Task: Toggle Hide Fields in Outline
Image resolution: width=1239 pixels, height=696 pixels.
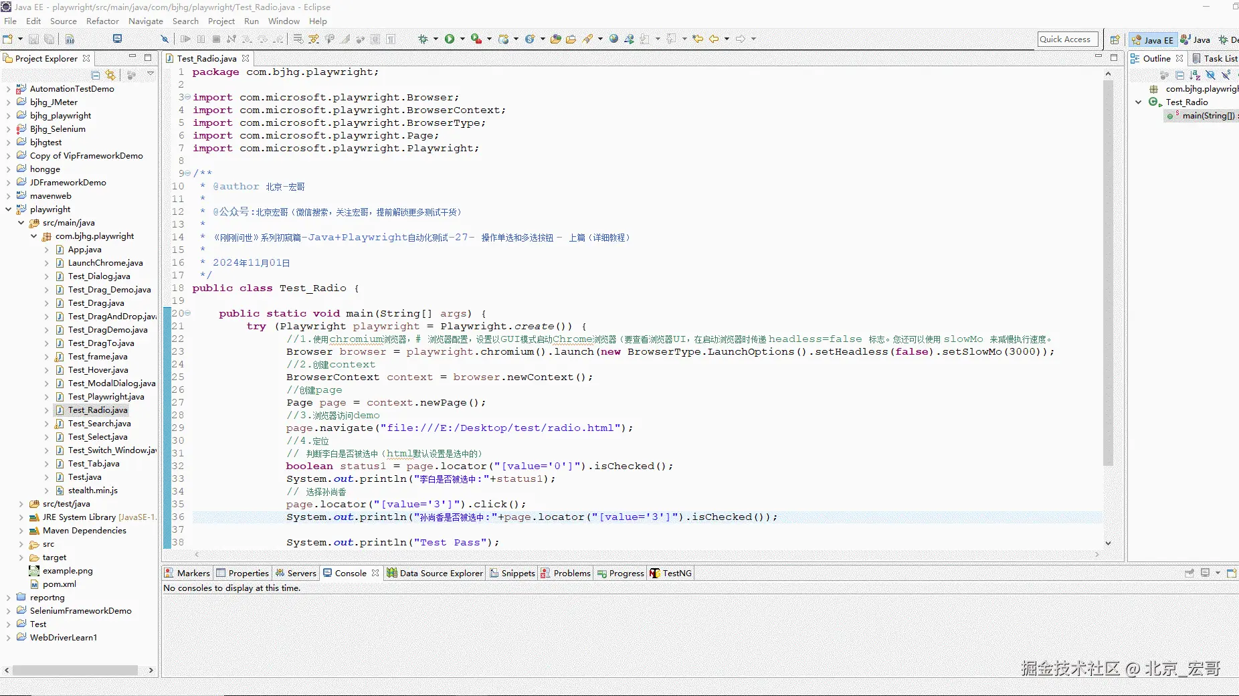Action: coord(1210,75)
